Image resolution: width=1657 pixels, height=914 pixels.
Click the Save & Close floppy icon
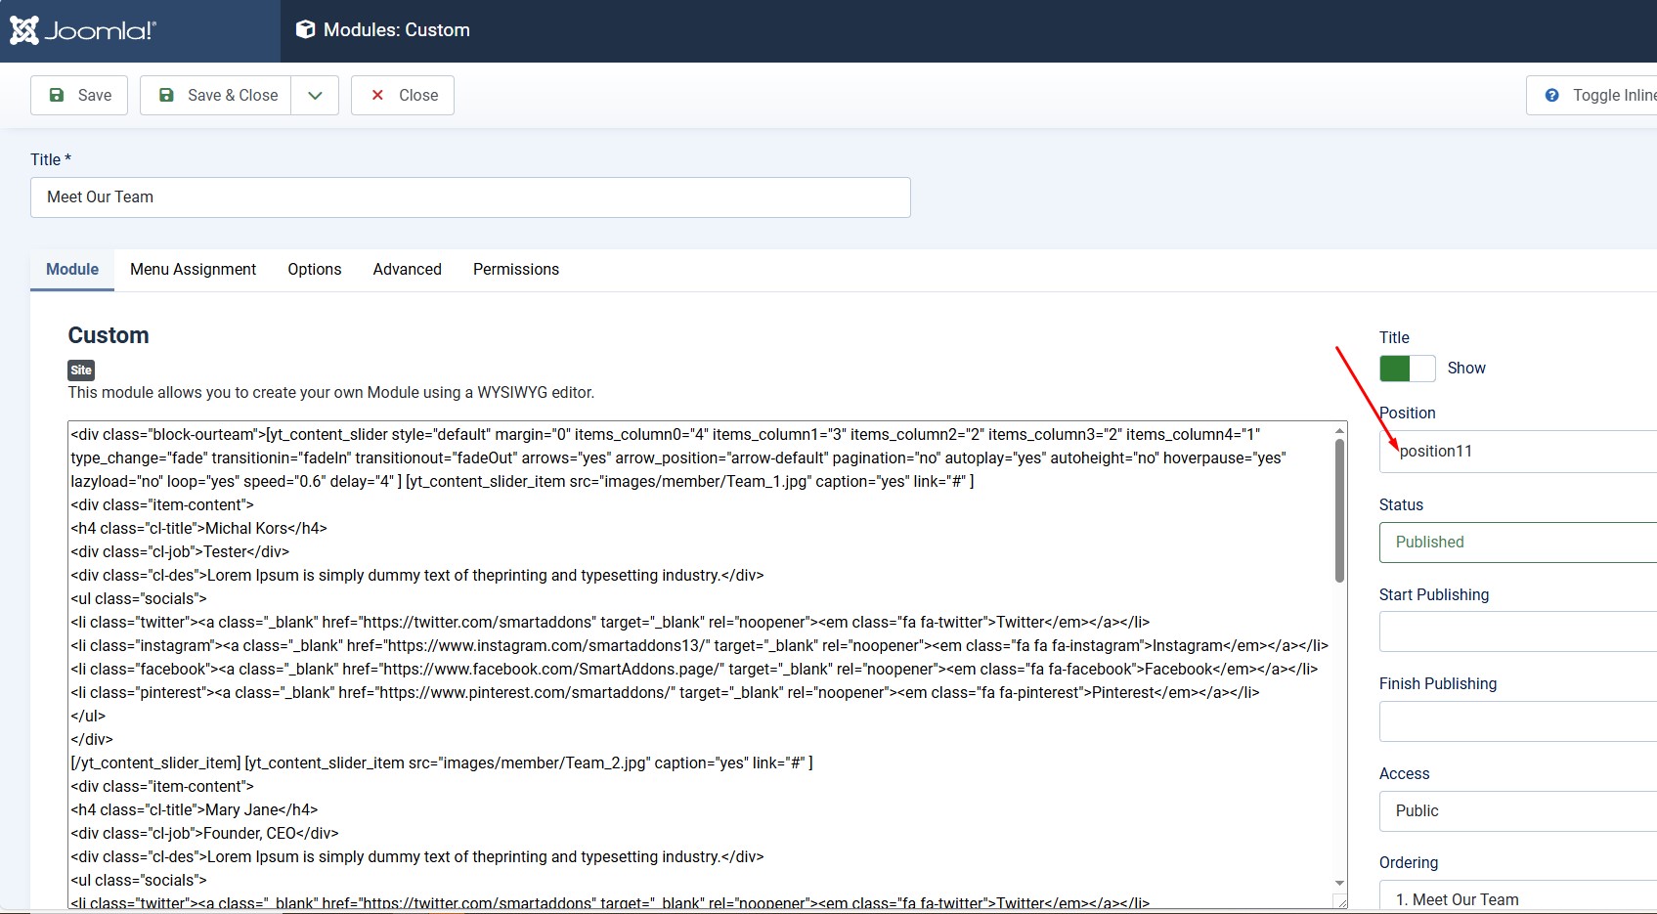166,95
